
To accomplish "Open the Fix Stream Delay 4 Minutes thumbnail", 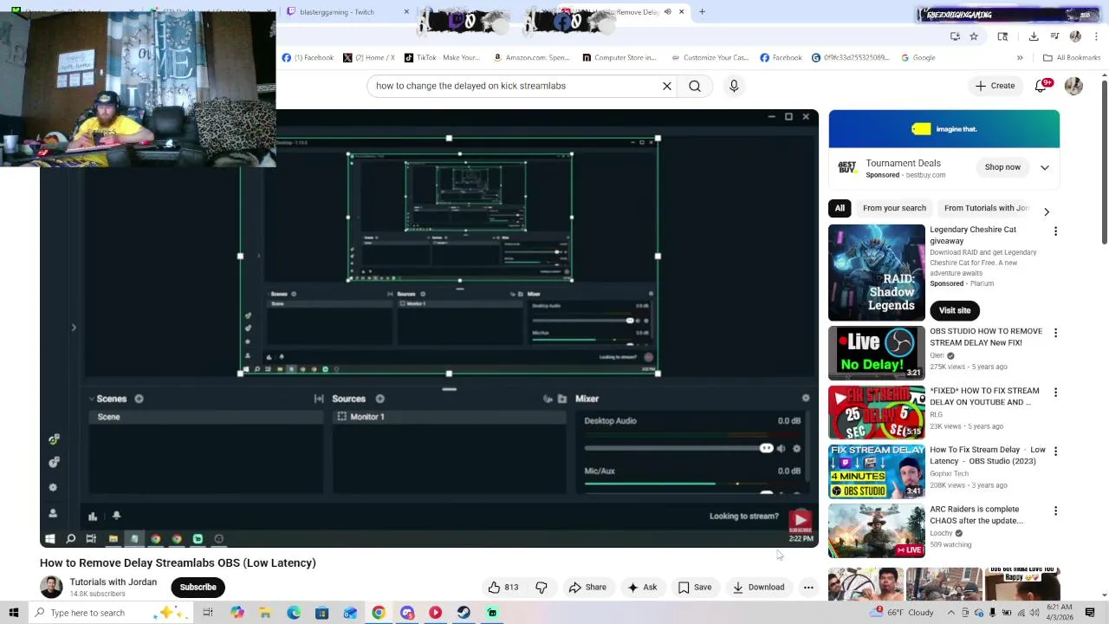I will pyautogui.click(x=876, y=471).
